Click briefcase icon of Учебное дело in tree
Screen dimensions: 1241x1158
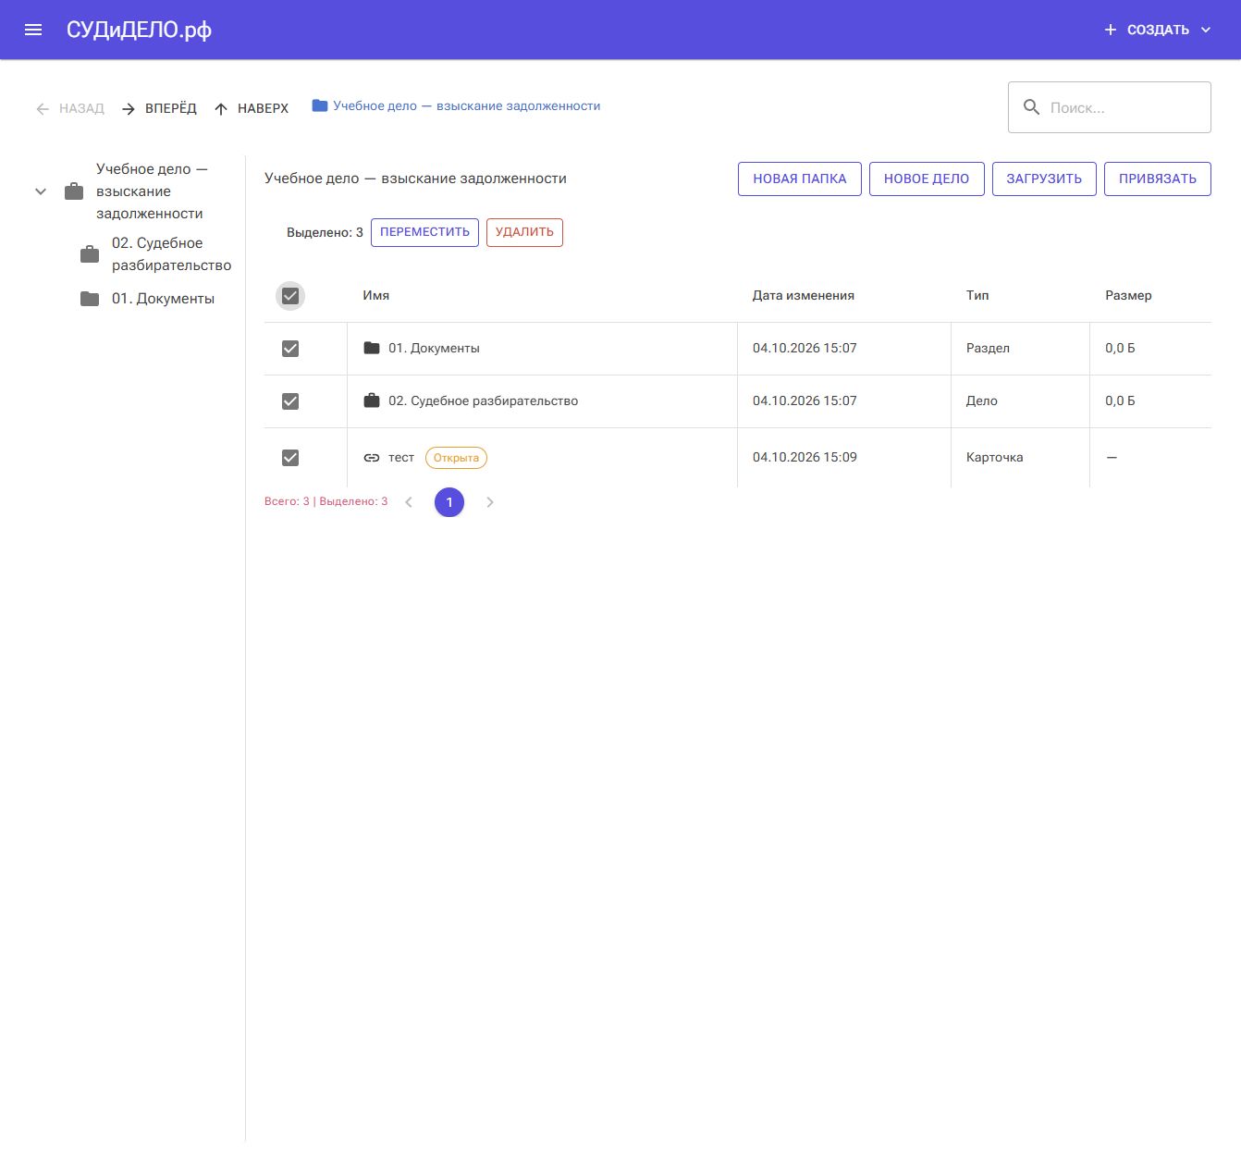74,191
